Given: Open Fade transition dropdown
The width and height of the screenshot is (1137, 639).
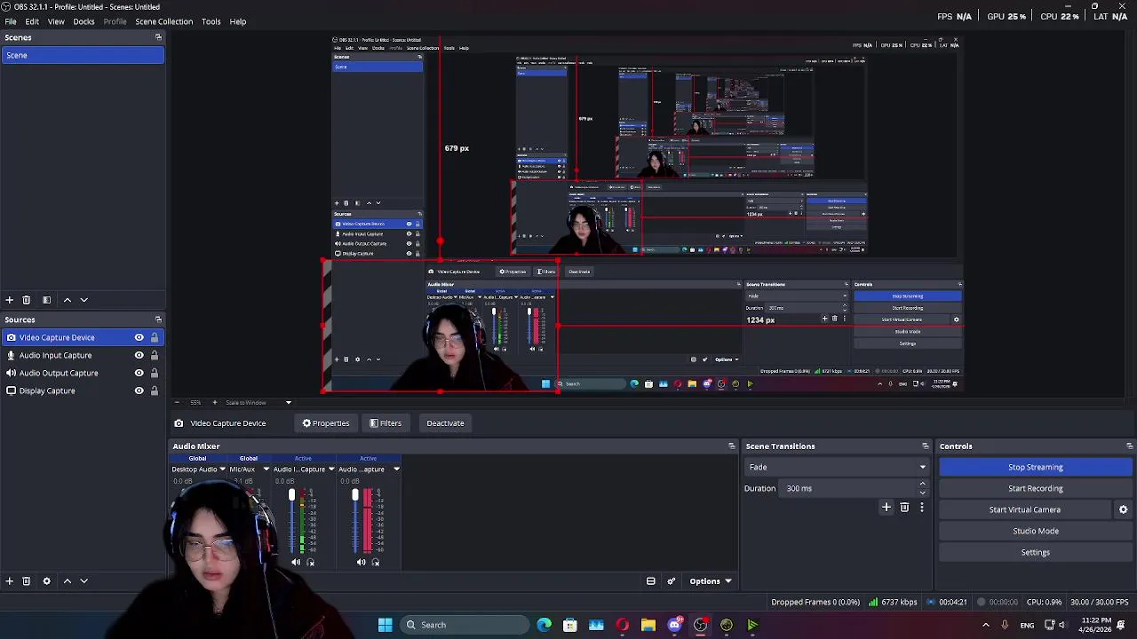Looking at the screenshot, I should [x=836, y=467].
